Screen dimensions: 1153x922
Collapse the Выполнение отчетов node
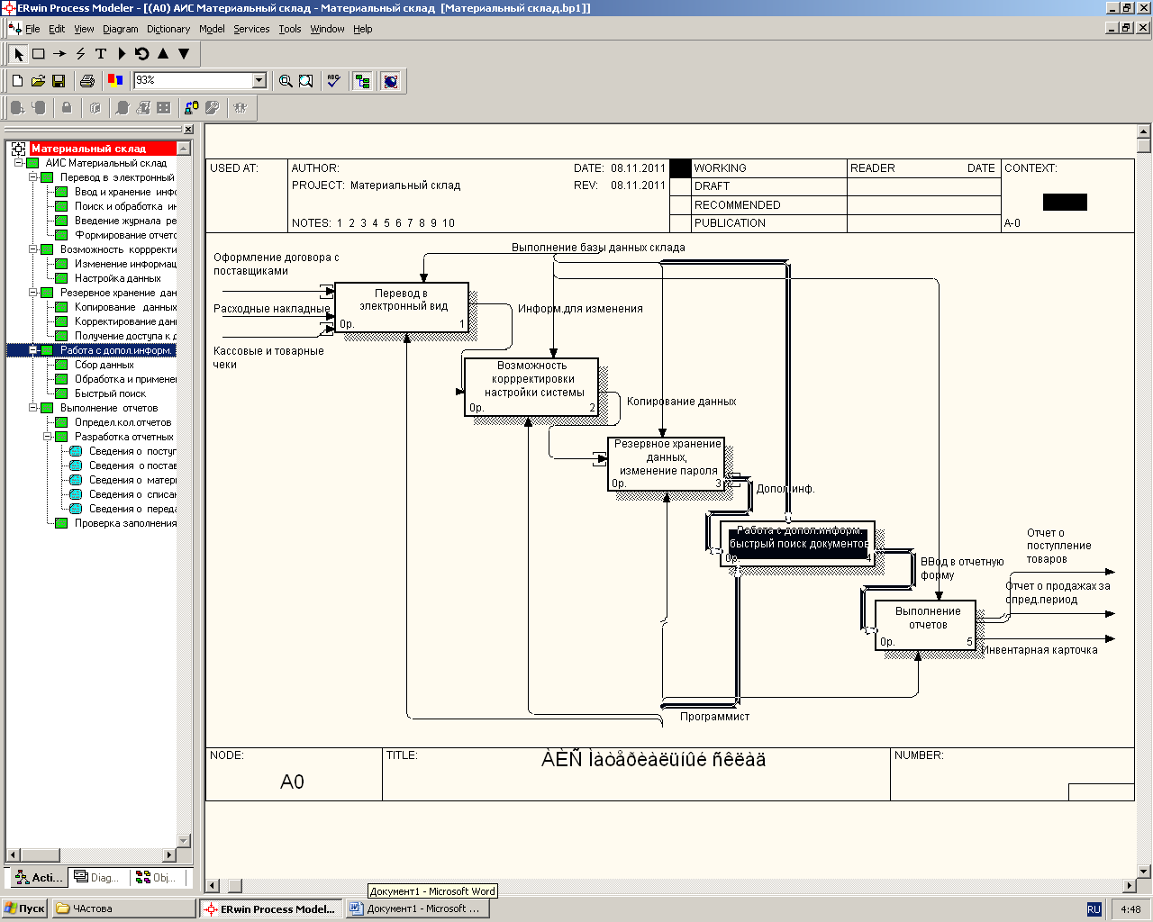coord(32,408)
